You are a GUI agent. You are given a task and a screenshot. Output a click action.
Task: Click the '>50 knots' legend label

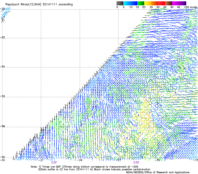(x=190, y=7)
